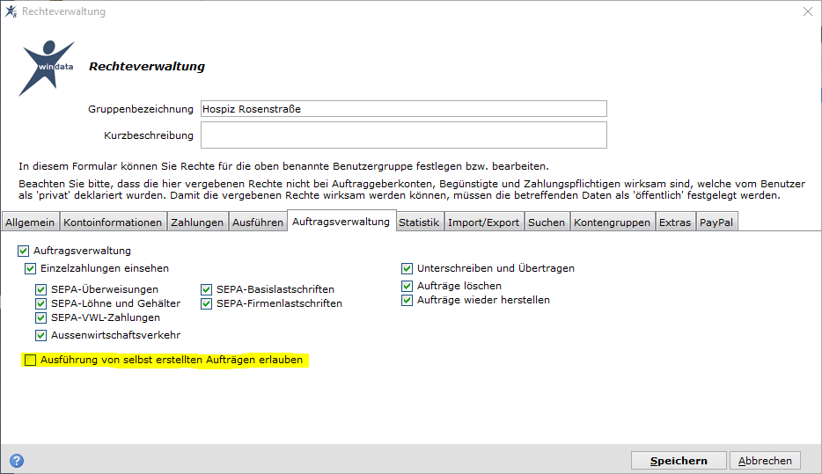Click the small app icon in the title bar
822x474 pixels.
tap(11, 11)
